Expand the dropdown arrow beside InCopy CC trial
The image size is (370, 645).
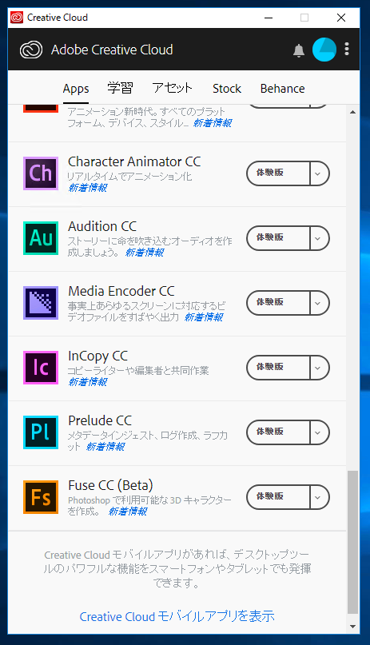[x=319, y=368]
